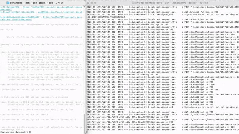Screen dimensions: 239x134
Task: Minimize the aws-for-frontend-devs terminal window
Action: [x=92, y=3]
